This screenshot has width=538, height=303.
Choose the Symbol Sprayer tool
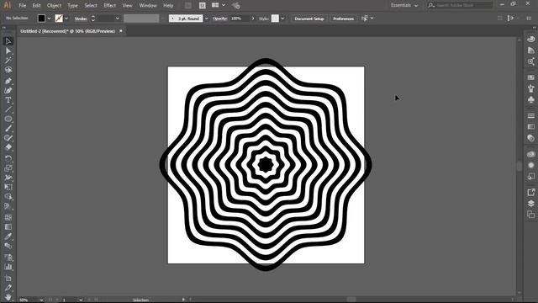(8, 258)
